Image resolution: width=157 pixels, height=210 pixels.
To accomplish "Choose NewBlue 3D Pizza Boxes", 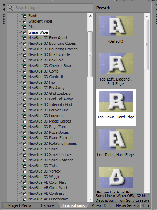I will [48, 132].
